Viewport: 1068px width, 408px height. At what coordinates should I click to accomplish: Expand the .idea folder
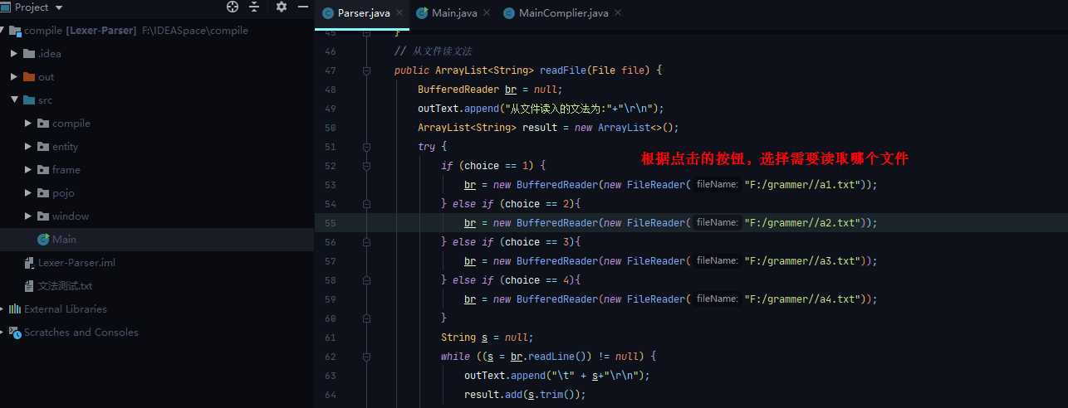(x=14, y=54)
